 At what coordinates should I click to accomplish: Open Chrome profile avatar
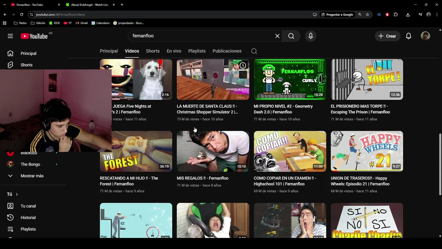429,15
